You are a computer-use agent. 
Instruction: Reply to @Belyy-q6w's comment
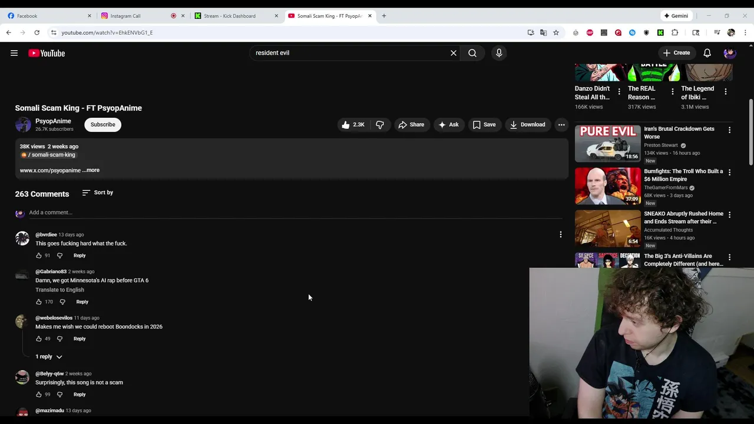click(x=80, y=395)
